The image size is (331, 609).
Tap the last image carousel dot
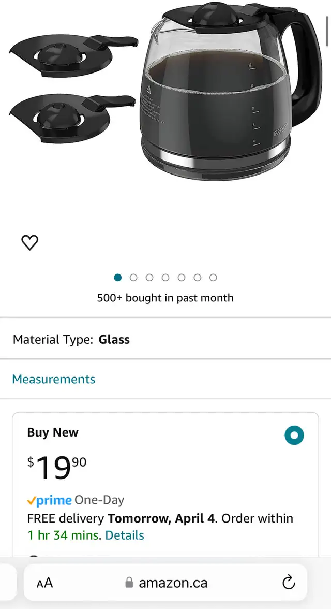[214, 277]
